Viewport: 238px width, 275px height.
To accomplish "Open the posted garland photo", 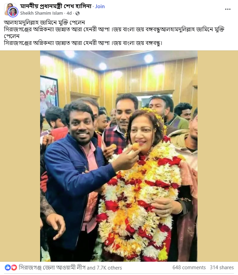I will pos(119,156).
